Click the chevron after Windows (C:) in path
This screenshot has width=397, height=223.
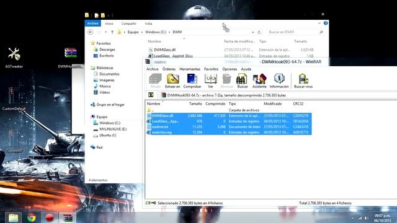pos(169,32)
